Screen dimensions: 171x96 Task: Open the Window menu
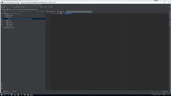(36, 5)
